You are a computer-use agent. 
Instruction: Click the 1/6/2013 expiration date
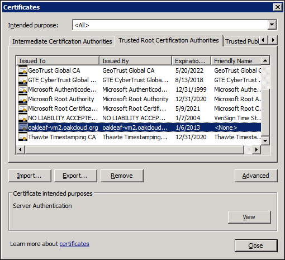tap(188, 127)
